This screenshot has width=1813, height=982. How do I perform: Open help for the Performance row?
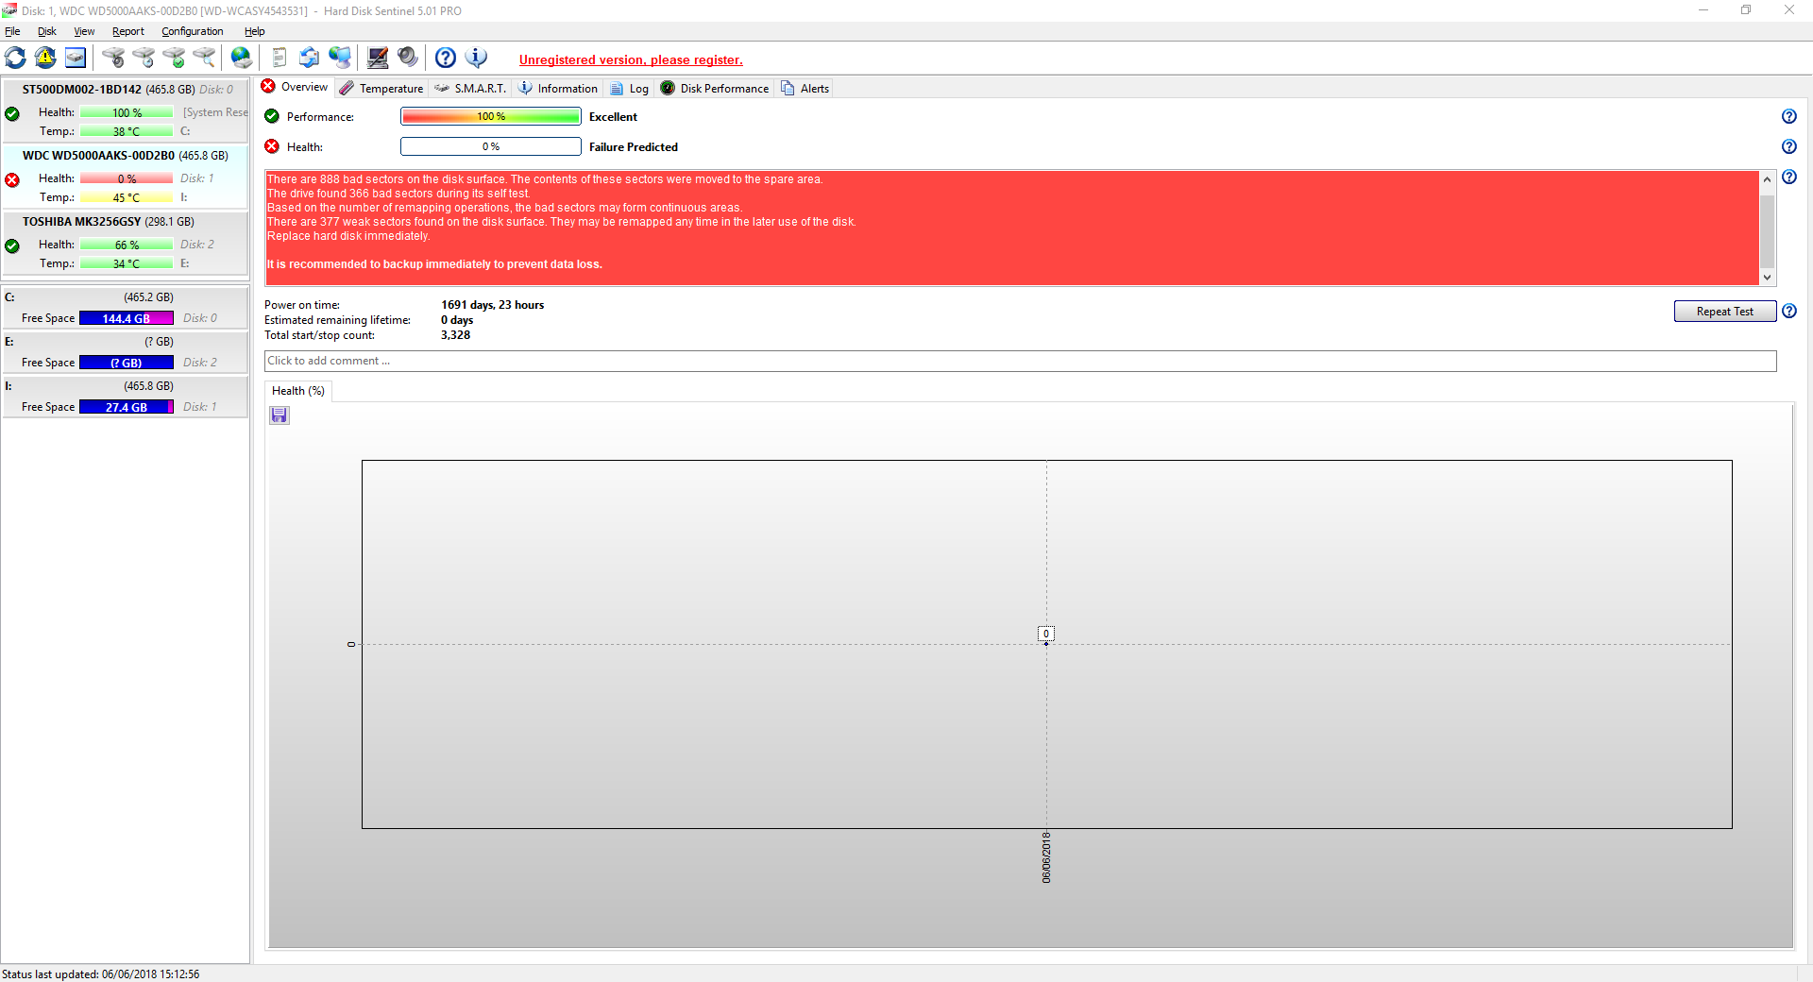pyautogui.click(x=1789, y=116)
